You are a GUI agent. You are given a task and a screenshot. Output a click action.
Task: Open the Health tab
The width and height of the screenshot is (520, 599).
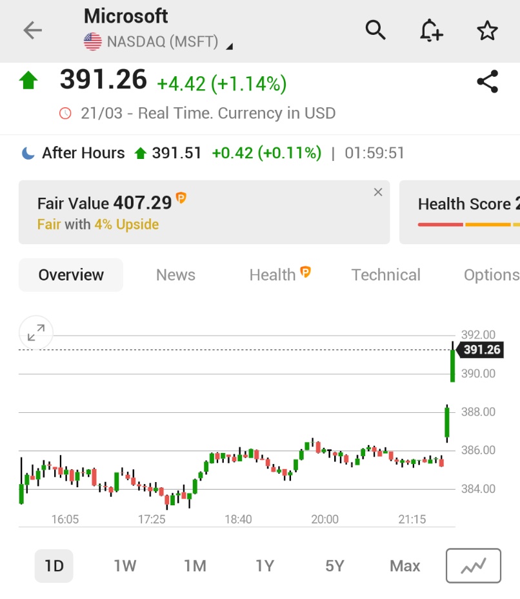(279, 275)
